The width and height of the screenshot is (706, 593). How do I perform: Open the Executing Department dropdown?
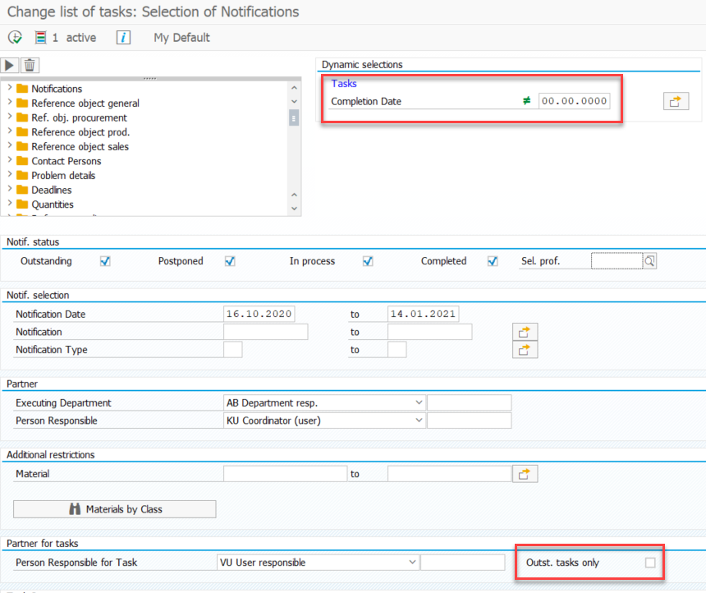click(419, 402)
